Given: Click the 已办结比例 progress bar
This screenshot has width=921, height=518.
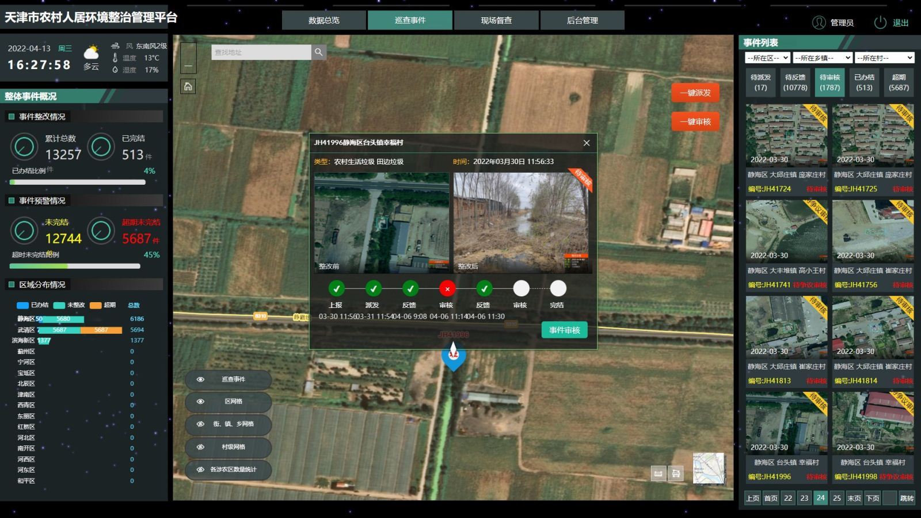Looking at the screenshot, I should click(78, 182).
